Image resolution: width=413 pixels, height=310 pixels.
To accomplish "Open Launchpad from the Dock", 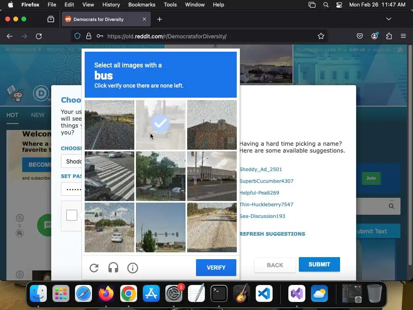I will click(x=61, y=293).
